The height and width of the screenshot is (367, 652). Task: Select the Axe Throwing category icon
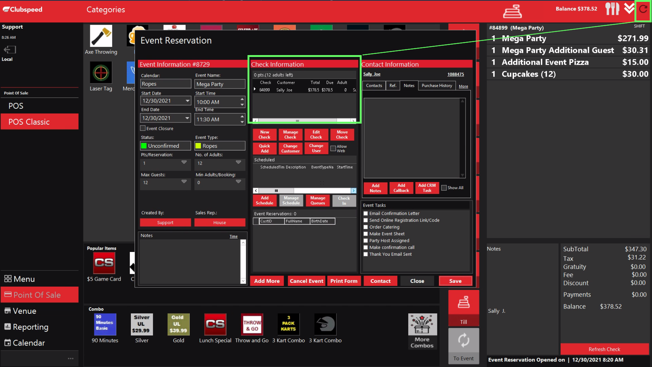(101, 36)
